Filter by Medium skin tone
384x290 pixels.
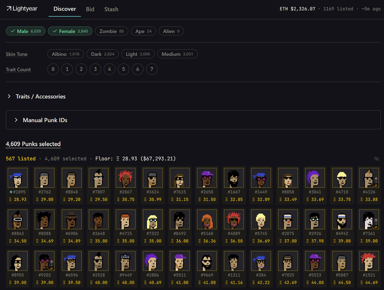(x=177, y=54)
